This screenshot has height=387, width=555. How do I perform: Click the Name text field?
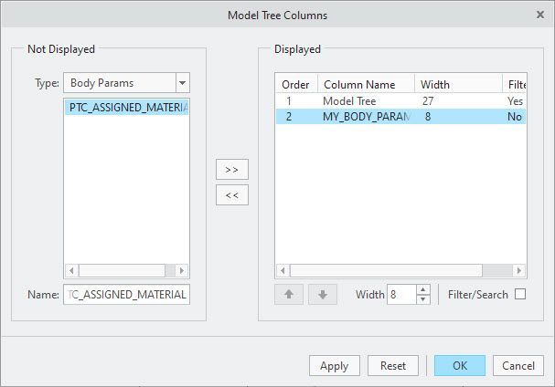[126, 295]
